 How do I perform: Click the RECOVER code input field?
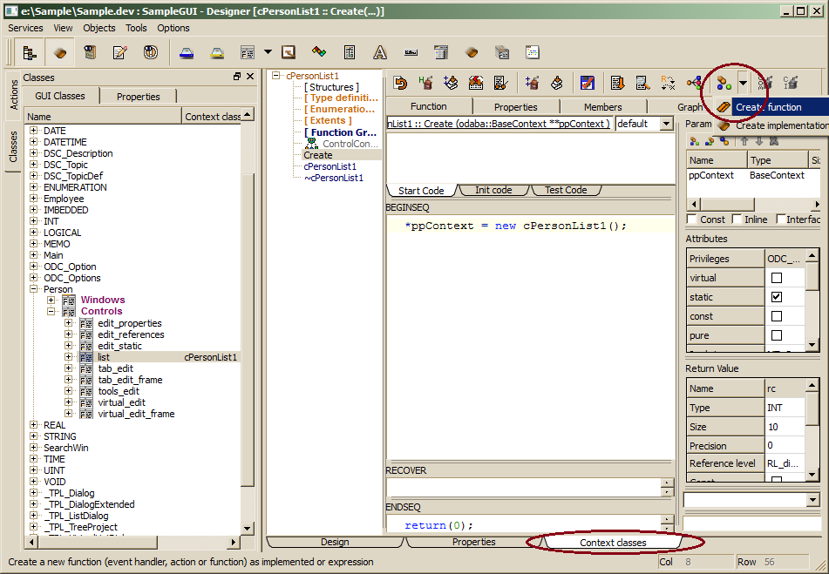523,487
